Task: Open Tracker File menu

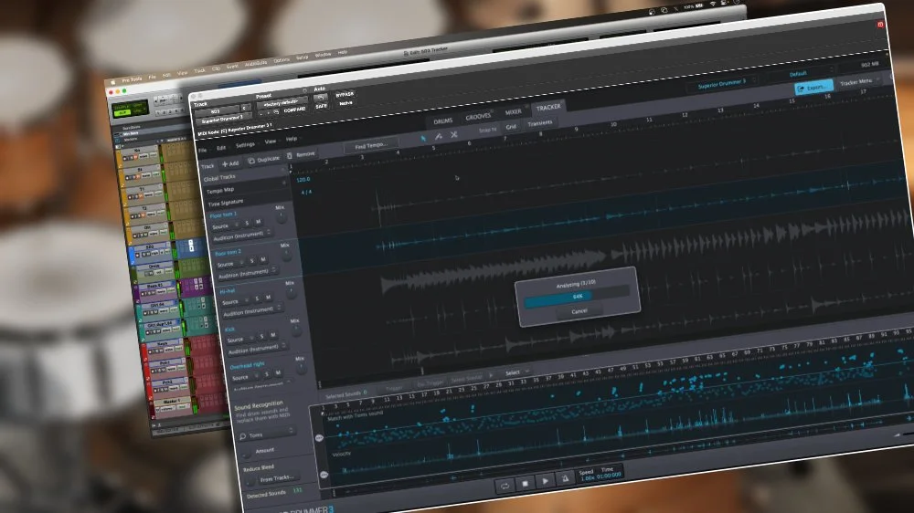Action: point(202,151)
